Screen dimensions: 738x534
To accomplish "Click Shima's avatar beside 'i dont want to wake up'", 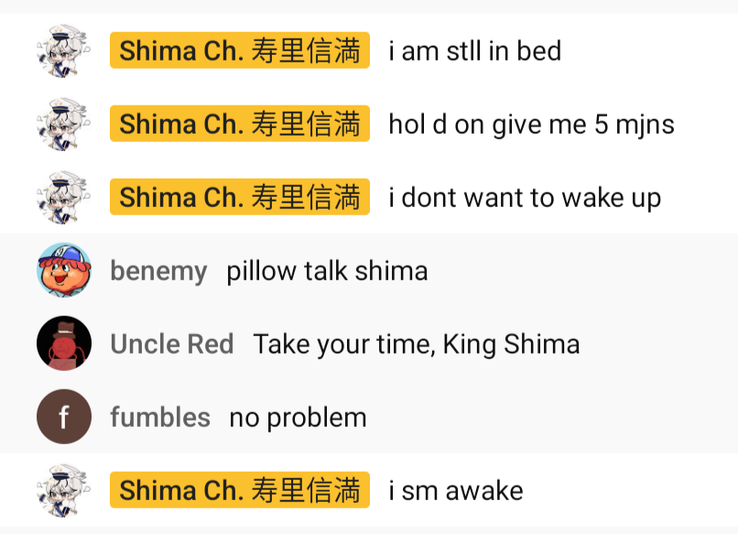I will coord(64,197).
